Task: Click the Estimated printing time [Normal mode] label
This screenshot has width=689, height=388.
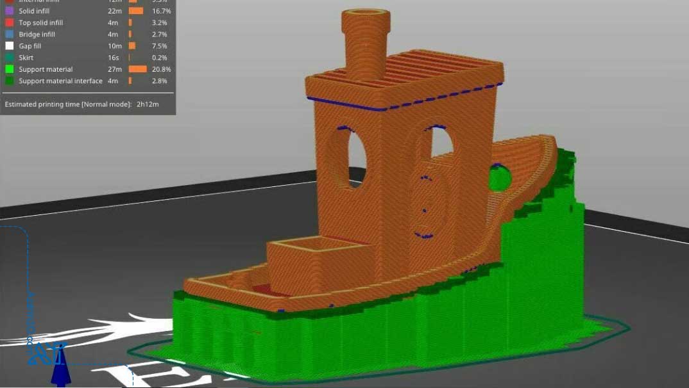Action: (68, 104)
